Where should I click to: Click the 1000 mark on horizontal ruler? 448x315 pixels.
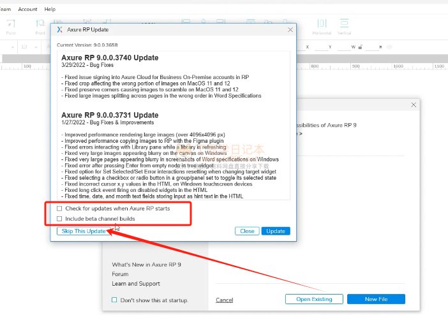coord(398,66)
